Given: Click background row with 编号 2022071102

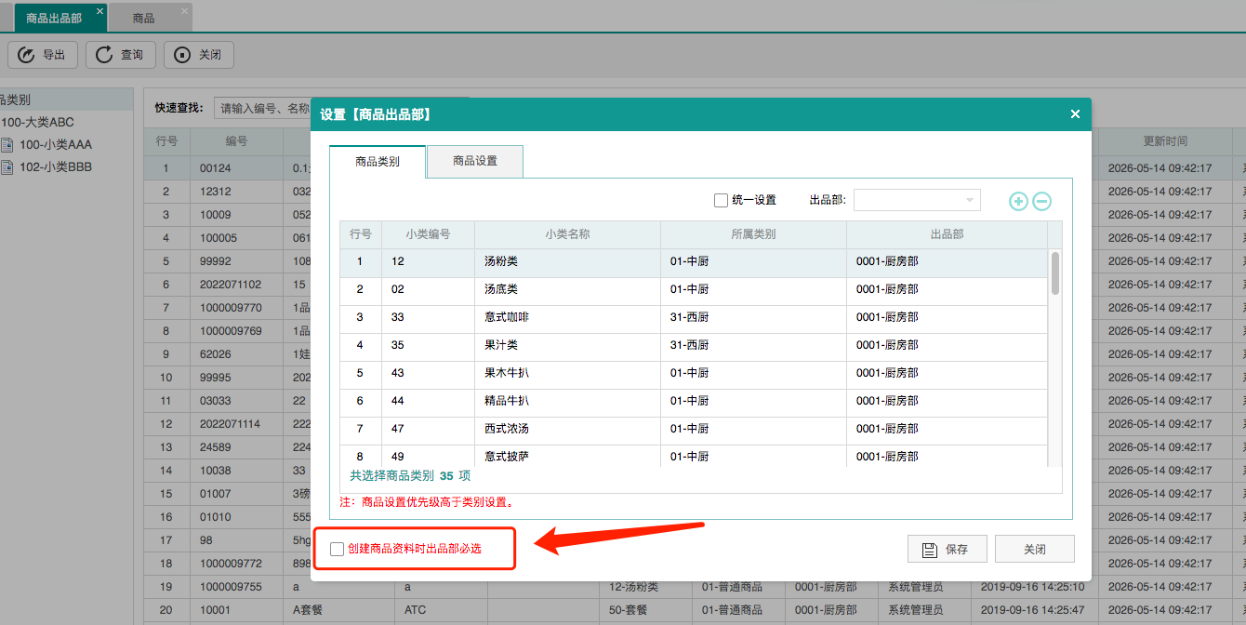Looking at the screenshot, I should (226, 285).
